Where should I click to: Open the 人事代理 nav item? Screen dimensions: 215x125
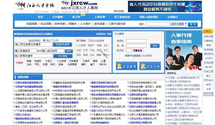(x=100, y=17)
